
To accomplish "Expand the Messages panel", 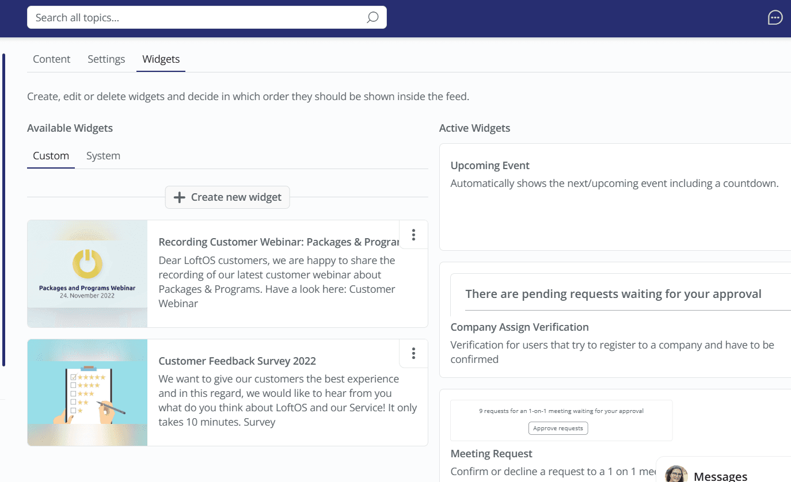I will pyautogui.click(x=720, y=476).
